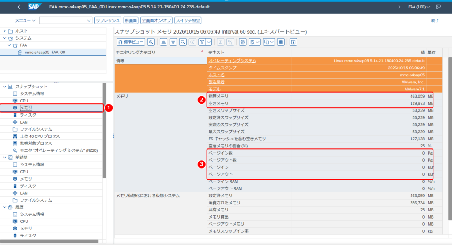The height and width of the screenshot is (245, 452).
Task: Click the snapshot ディスク database icon
Action: tap(15, 115)
